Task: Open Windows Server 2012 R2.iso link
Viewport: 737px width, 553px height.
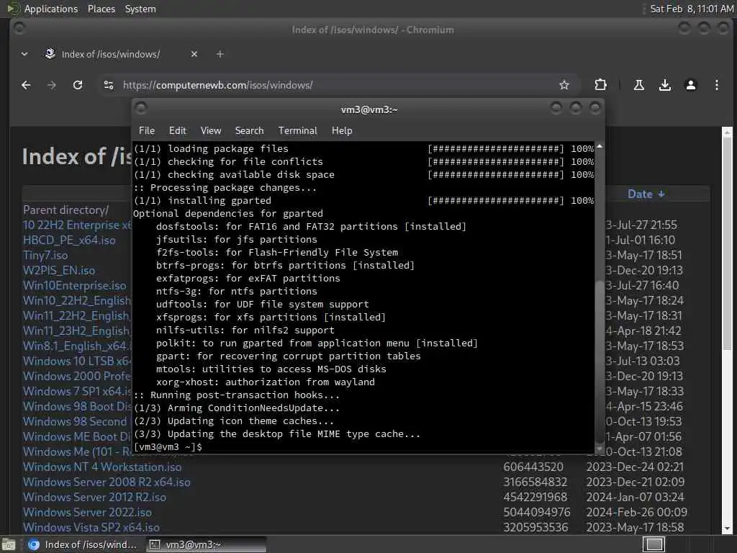Action: point(94,497)
